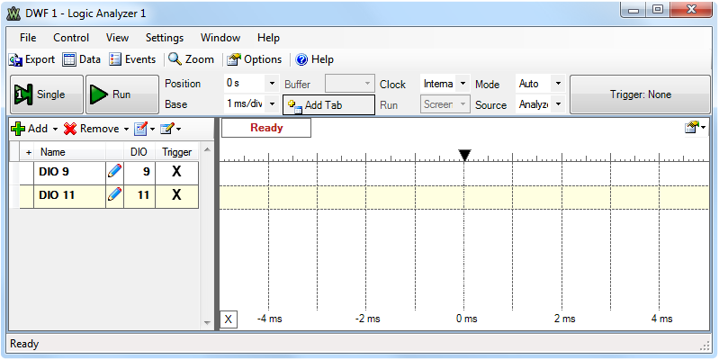719x360 pixels.
Task: Open the Window menu
Action: [220, 38]
